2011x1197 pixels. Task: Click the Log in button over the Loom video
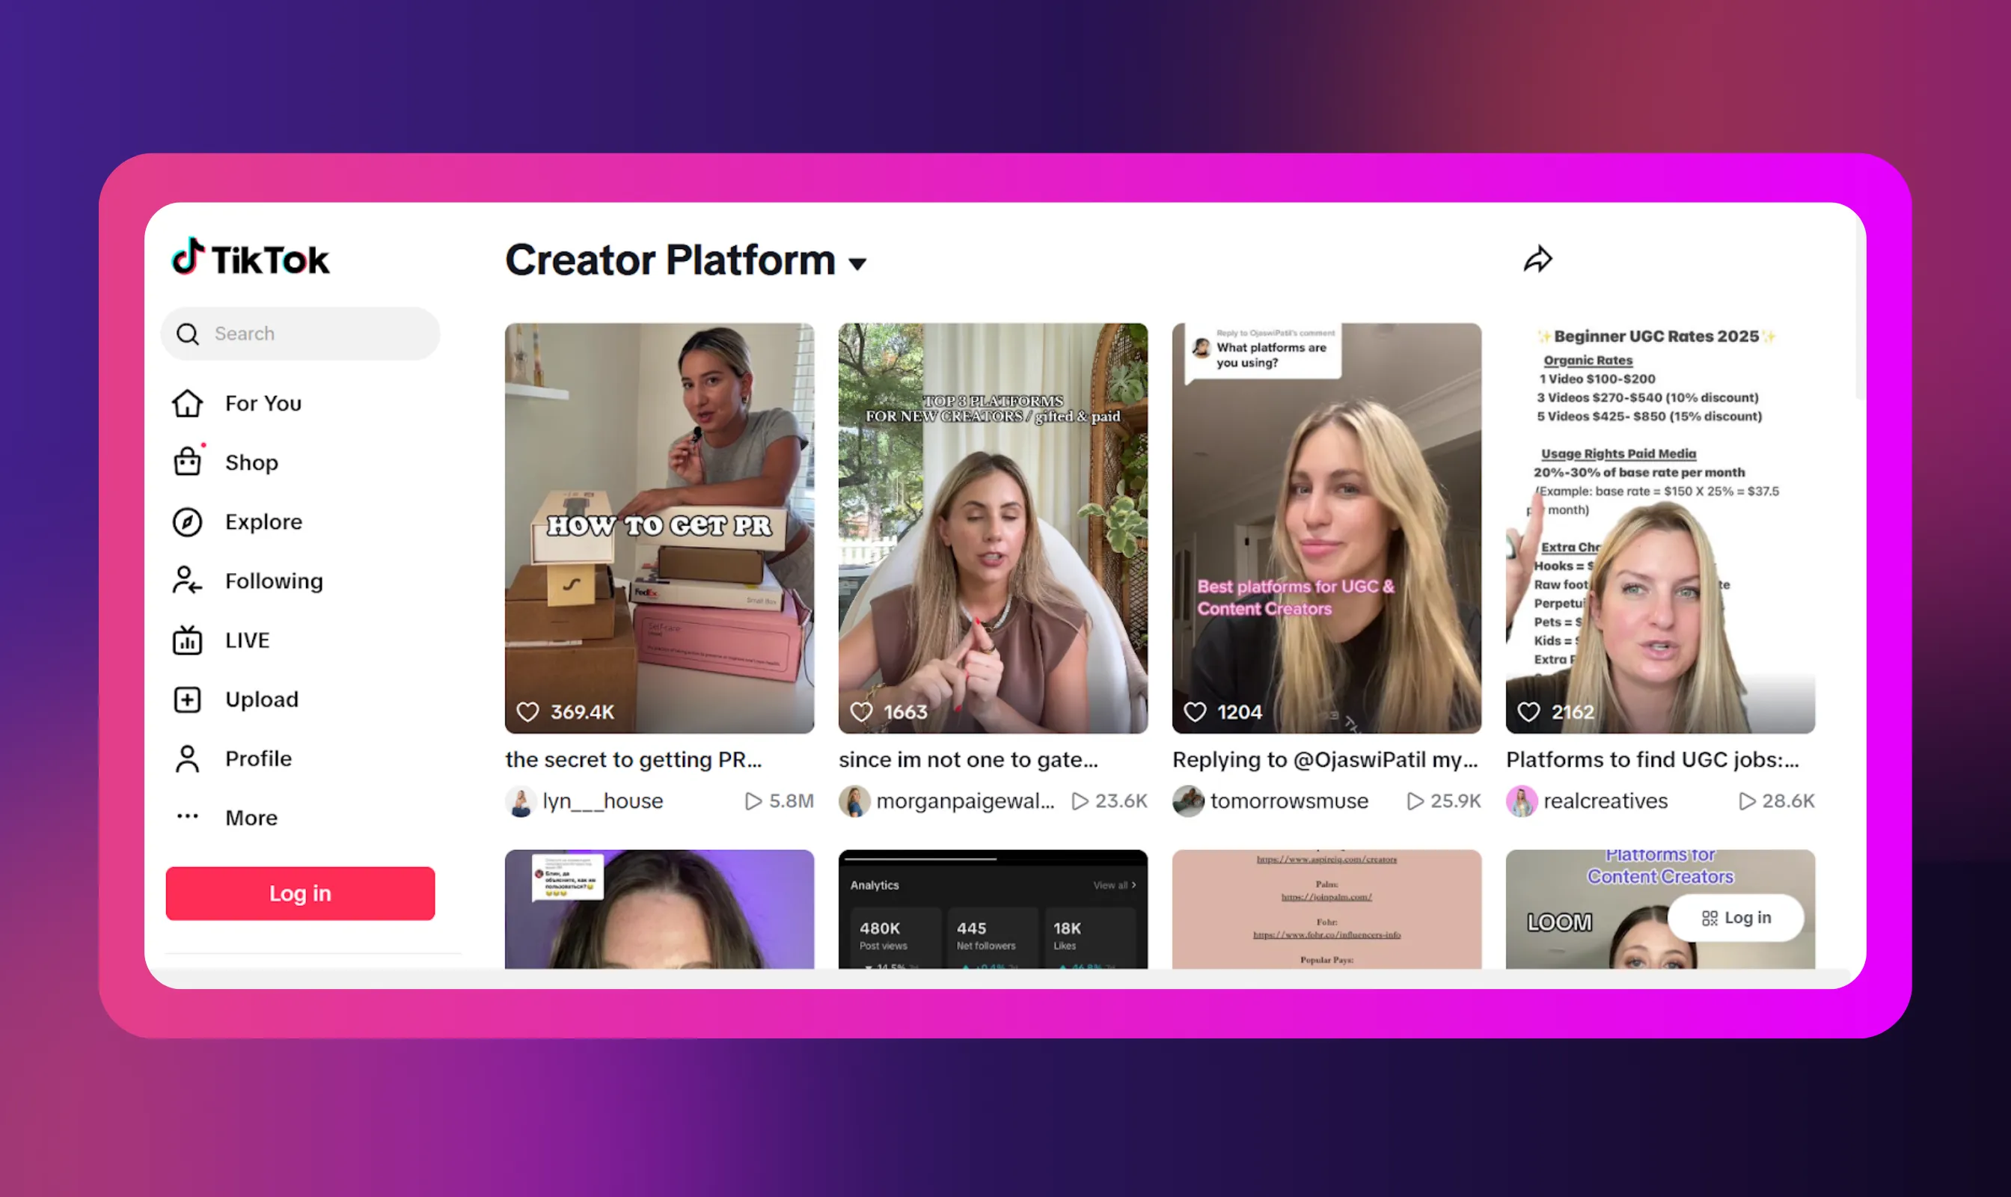point(1735,917)
